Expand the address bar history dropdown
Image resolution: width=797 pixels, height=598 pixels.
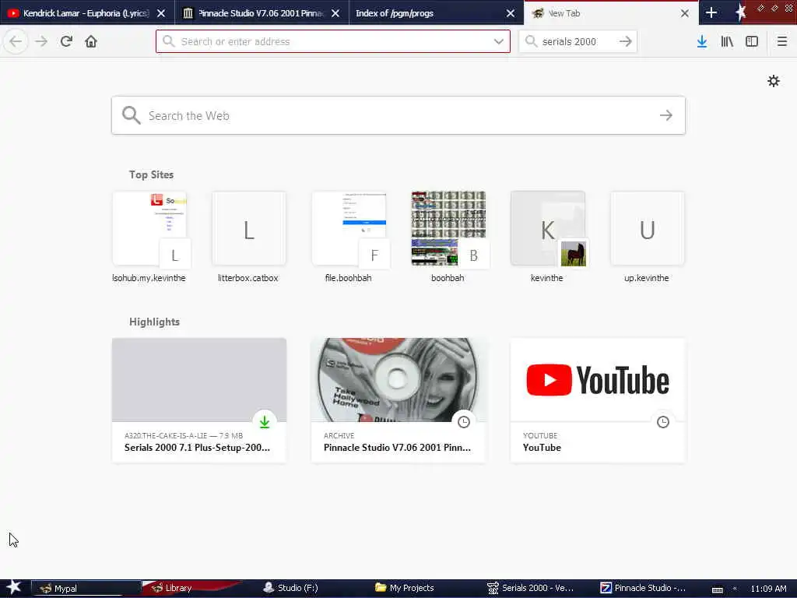499,41
